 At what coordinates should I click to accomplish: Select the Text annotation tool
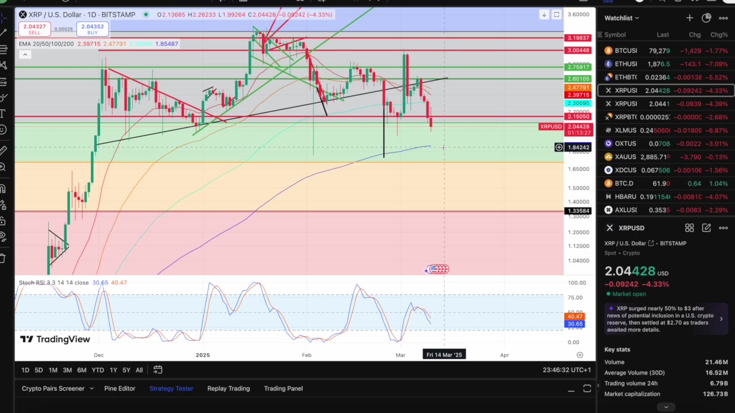(x=3, y=114)
